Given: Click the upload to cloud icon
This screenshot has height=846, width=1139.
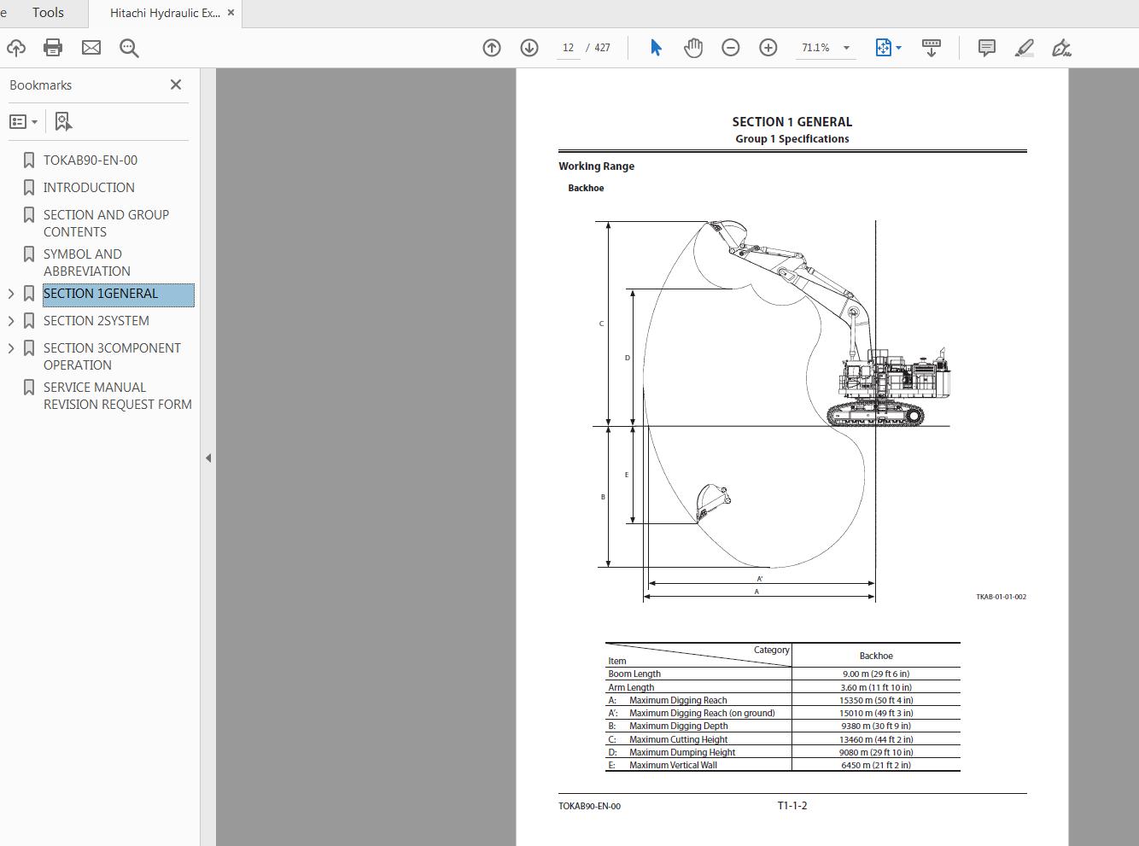Looking at the screenshot, I should 15,48.
